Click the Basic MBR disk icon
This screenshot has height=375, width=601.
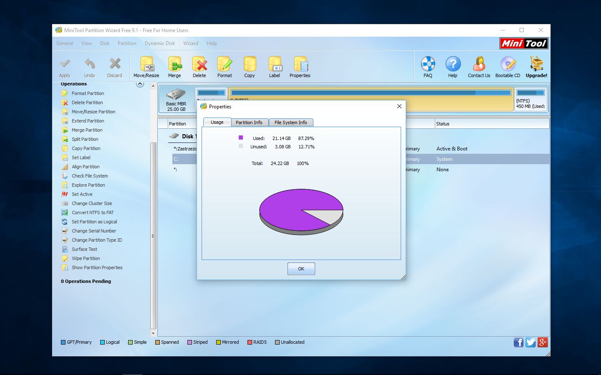tap(176, 95)
